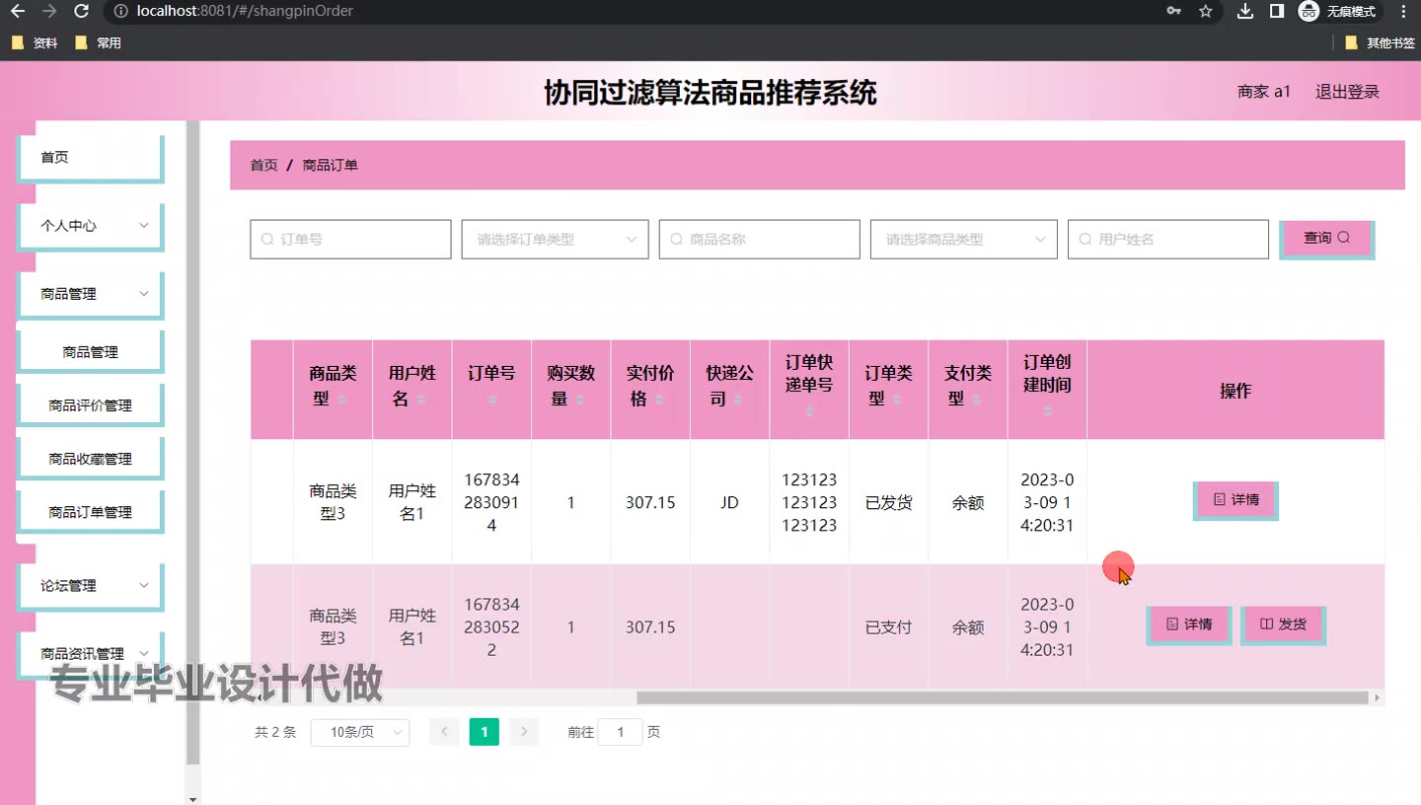Sort by 订单创建时间 column arrows

[x=1047, y=411]
